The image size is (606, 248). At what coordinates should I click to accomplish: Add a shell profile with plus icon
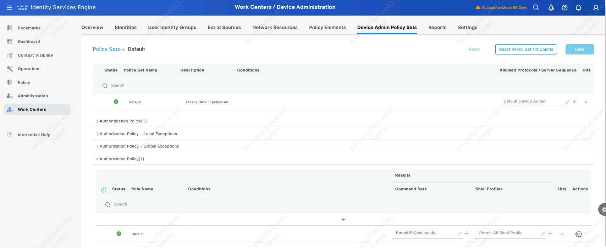click(550, 233)
